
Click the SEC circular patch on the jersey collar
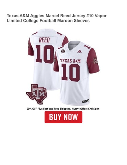coord(63,51)
